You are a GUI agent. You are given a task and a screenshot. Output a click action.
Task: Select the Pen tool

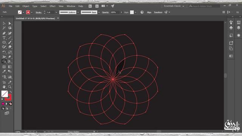point(4,33)
